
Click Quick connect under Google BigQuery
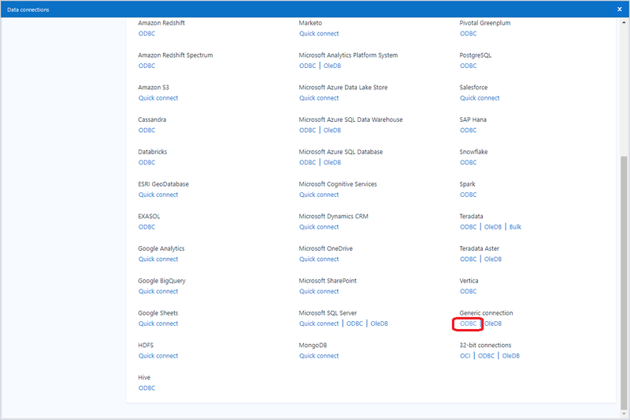point(158,291)
